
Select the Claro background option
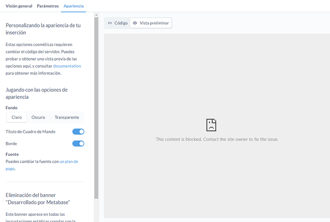[17, 117]
